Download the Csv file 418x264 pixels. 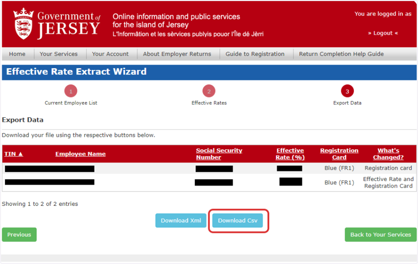[x=238, y=221]
